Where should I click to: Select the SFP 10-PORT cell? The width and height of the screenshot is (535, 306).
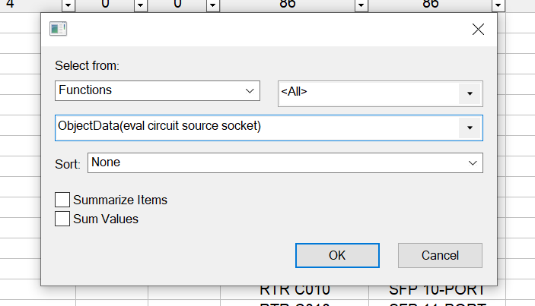[x=437, y=291]
